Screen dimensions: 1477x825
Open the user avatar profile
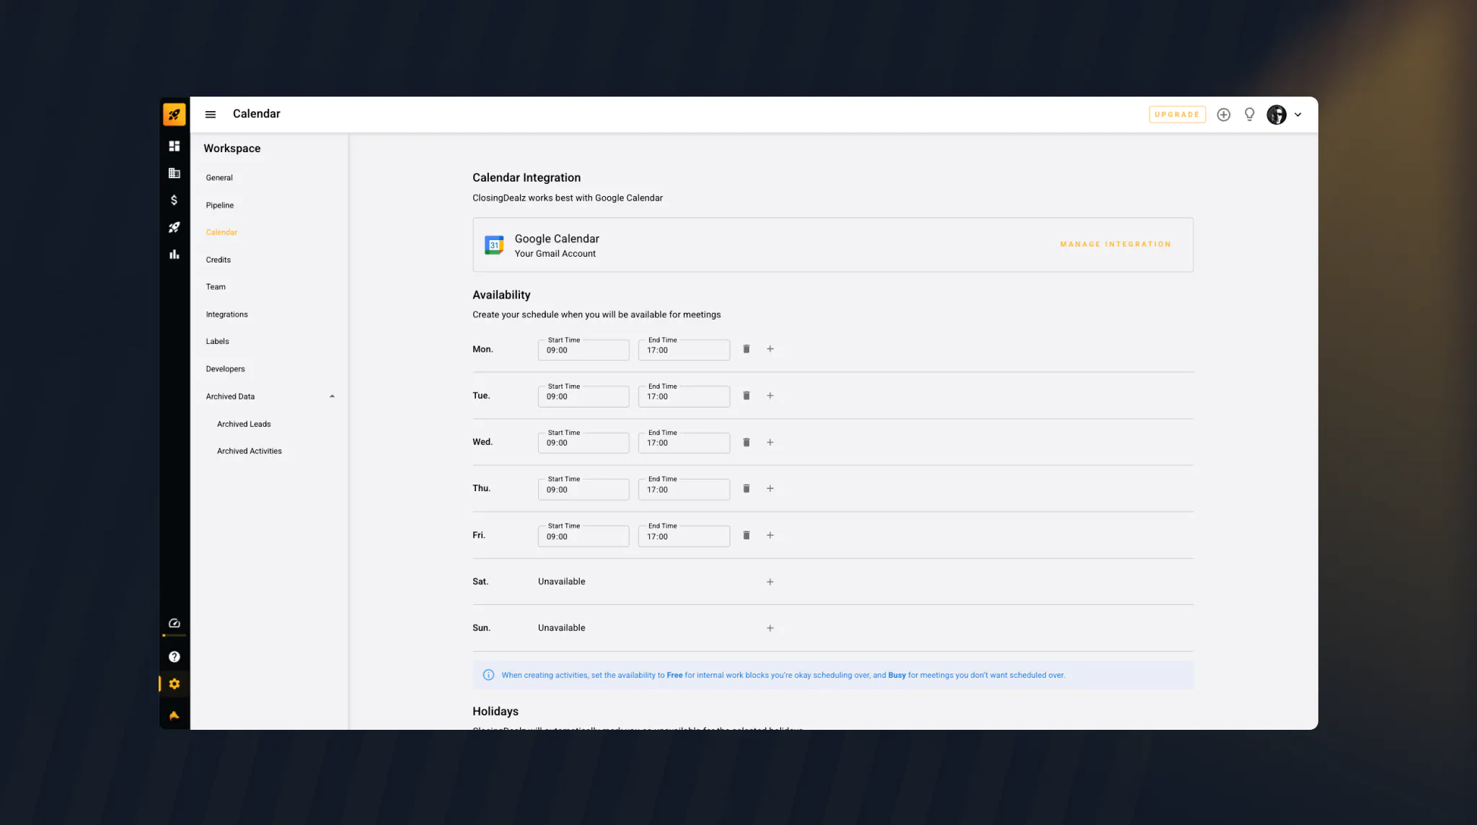(x=1277, y=115)
